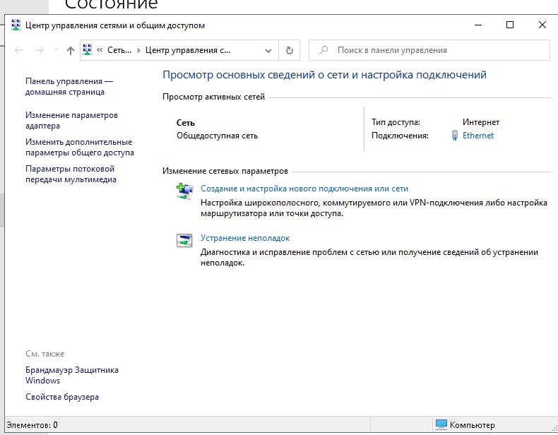Image resolution: width=558 pixels, height=435 pixels.
Task: Open recent locations dropdown arrow
Action: click(x=56, y=51)
